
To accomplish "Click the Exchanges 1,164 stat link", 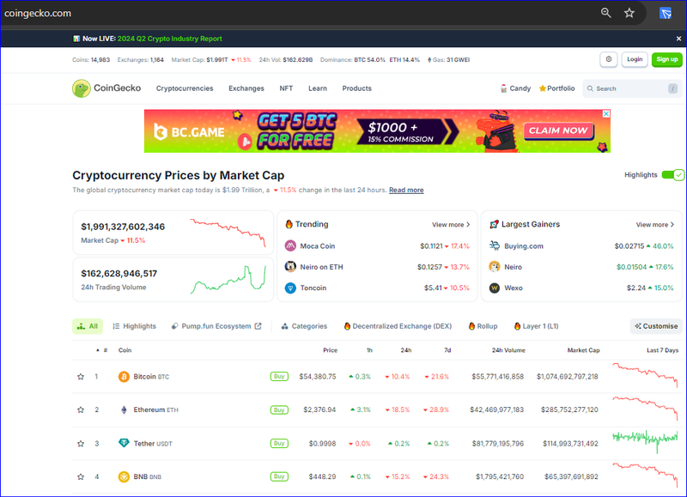I will (x=140, y=59).
